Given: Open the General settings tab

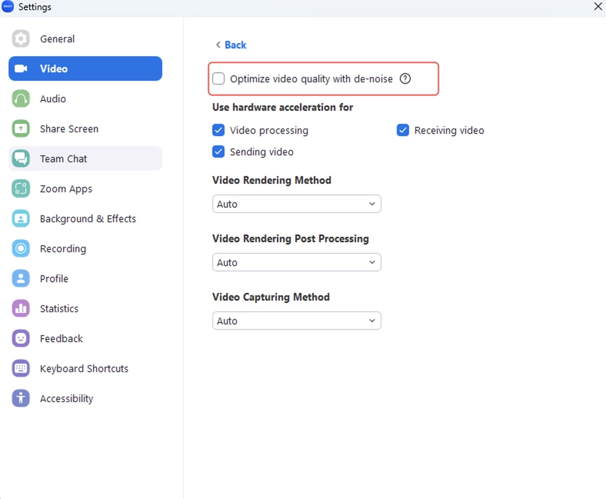Looking at the screenshot, I should [85, 39].
